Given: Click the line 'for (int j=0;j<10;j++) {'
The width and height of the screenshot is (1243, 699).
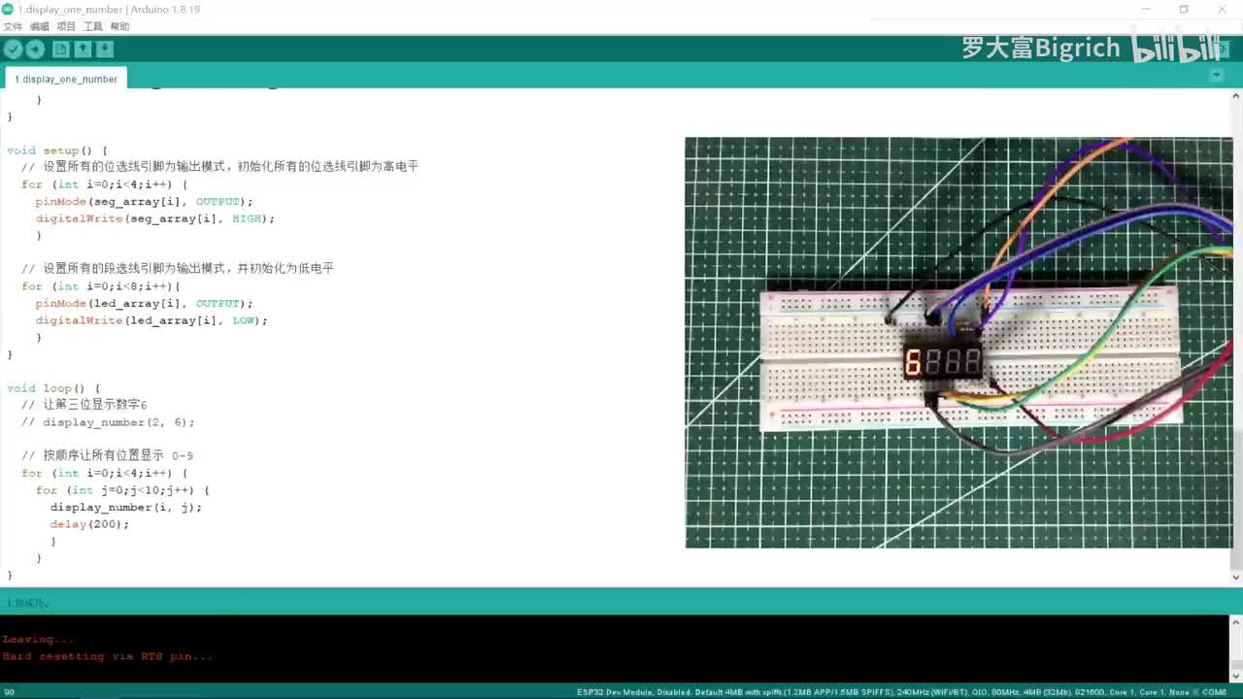Looking at the screenshot, I should 122,490.
